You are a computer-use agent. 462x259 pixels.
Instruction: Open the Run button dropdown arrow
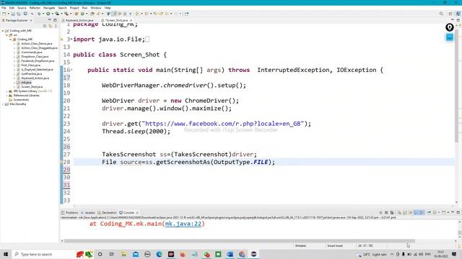tap(53, 14)
